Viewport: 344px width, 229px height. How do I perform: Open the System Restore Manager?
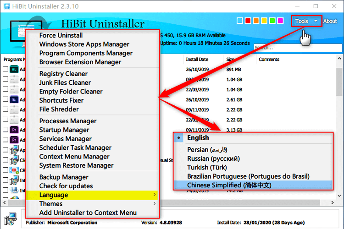[x=76, y=165]
